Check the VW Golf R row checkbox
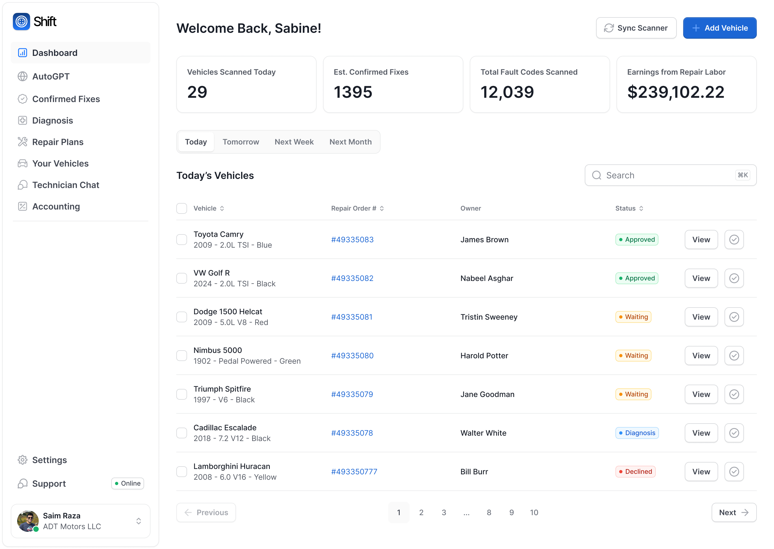Viewport: 774px width, 549px height. tap(182, 278)
